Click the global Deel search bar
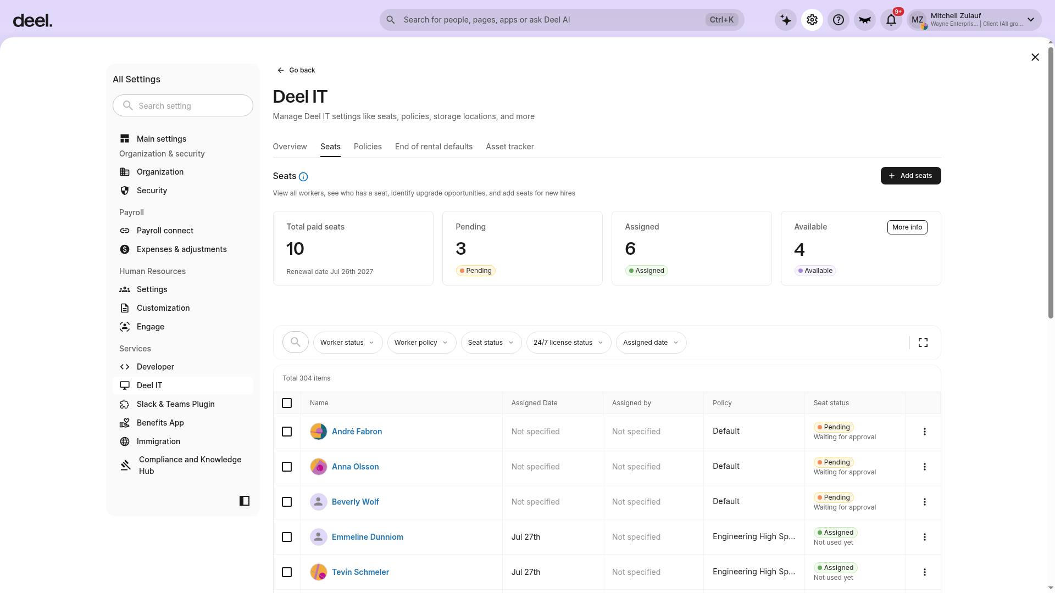The height and width of the screenshot is (593, 1055). point(562,20)
